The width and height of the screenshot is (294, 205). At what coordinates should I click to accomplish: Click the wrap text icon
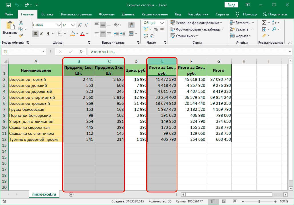click(131, 25)
